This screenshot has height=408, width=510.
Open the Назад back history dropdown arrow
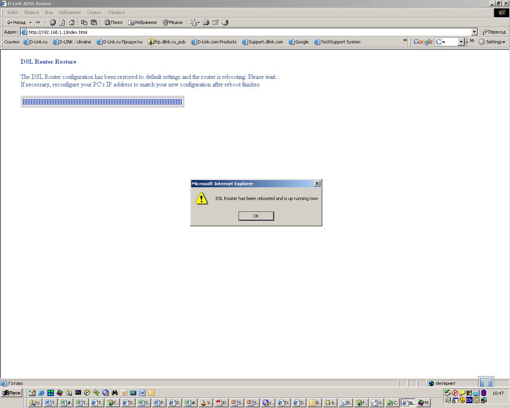click(x=30, y=22)
